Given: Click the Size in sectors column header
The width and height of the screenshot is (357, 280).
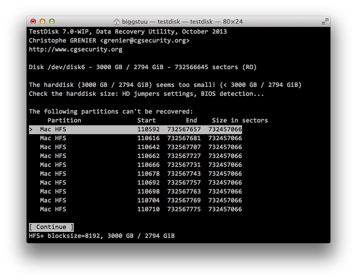Looking at the screenshot, I should click(240, 120).
